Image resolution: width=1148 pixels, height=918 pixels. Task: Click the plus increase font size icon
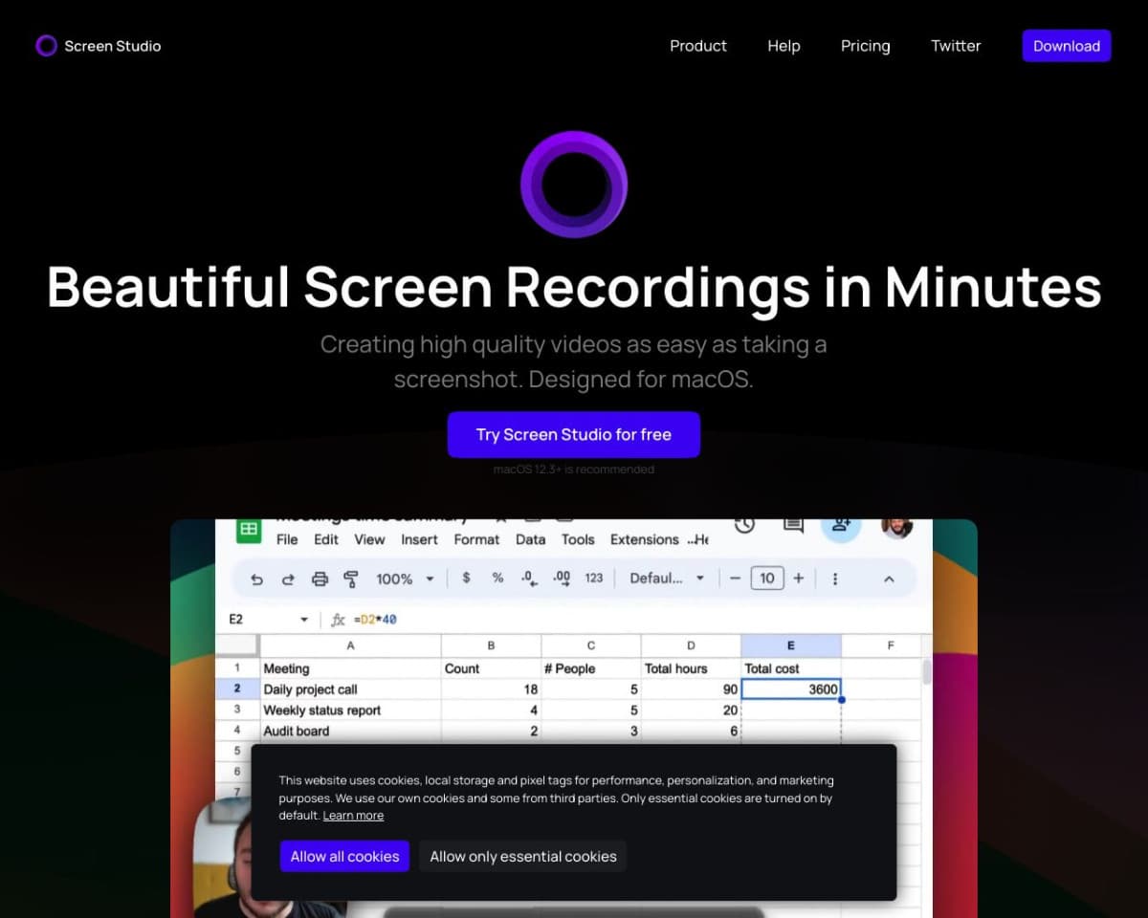[x=799, y=579]
